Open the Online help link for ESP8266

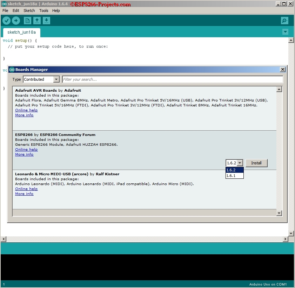26,149
